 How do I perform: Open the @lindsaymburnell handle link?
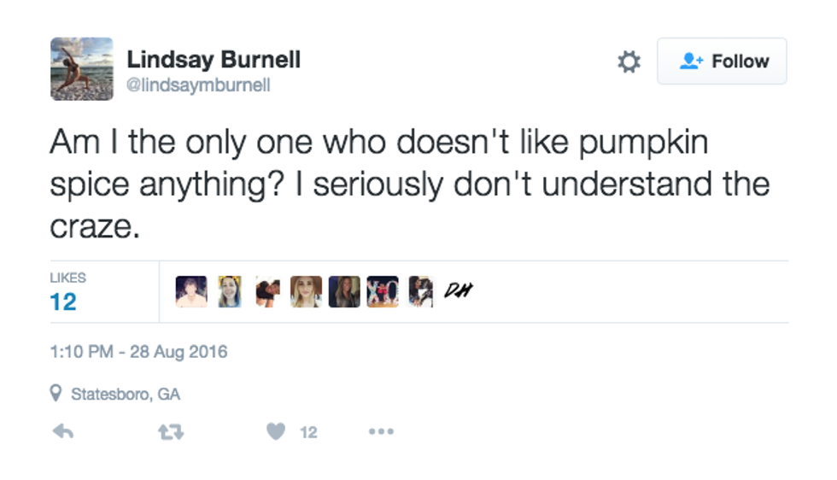198,86
